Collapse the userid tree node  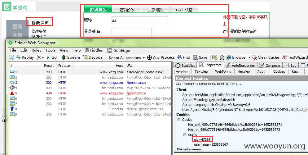pyautogui.click(x=185, y=134)
